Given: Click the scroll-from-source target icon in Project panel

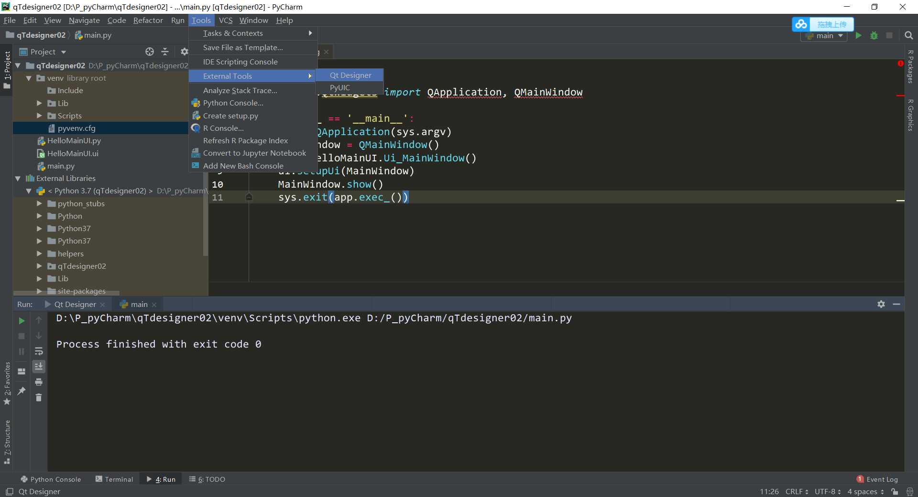Looking at the screenshot, I should (150, 52).
